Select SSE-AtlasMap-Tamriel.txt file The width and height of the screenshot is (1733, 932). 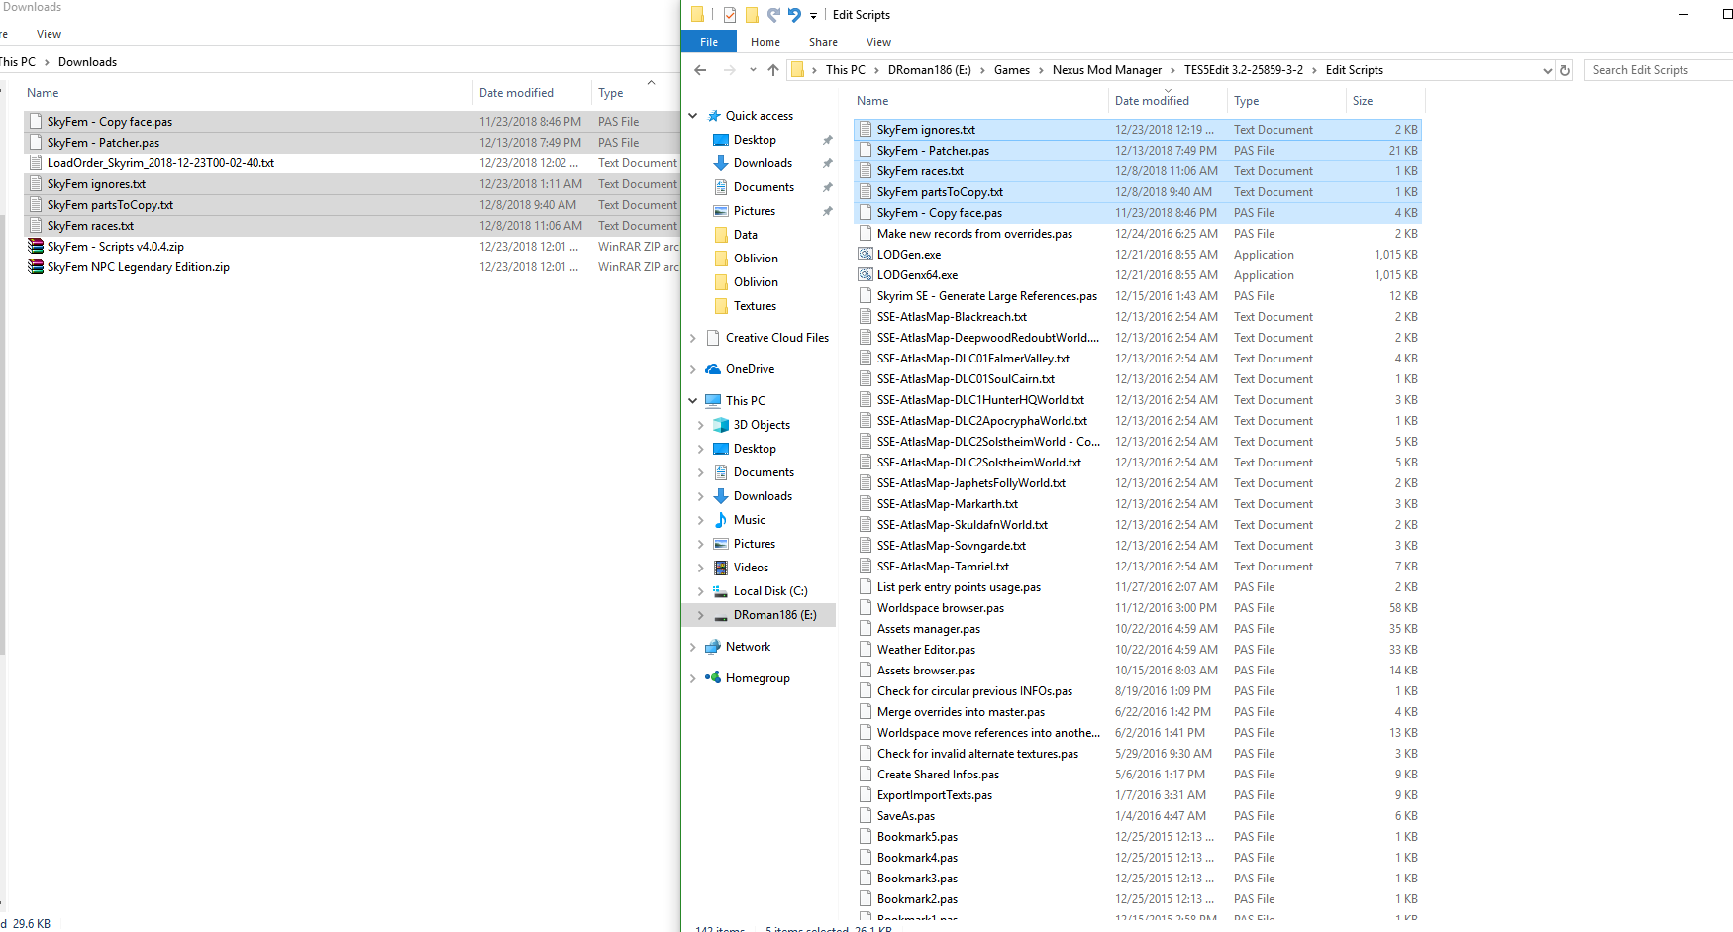tap(943, 567)
